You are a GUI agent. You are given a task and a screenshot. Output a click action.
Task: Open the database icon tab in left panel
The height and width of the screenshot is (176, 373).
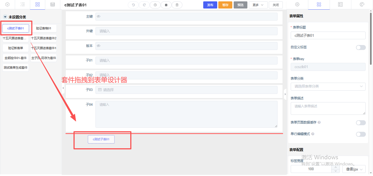[52, 5]
